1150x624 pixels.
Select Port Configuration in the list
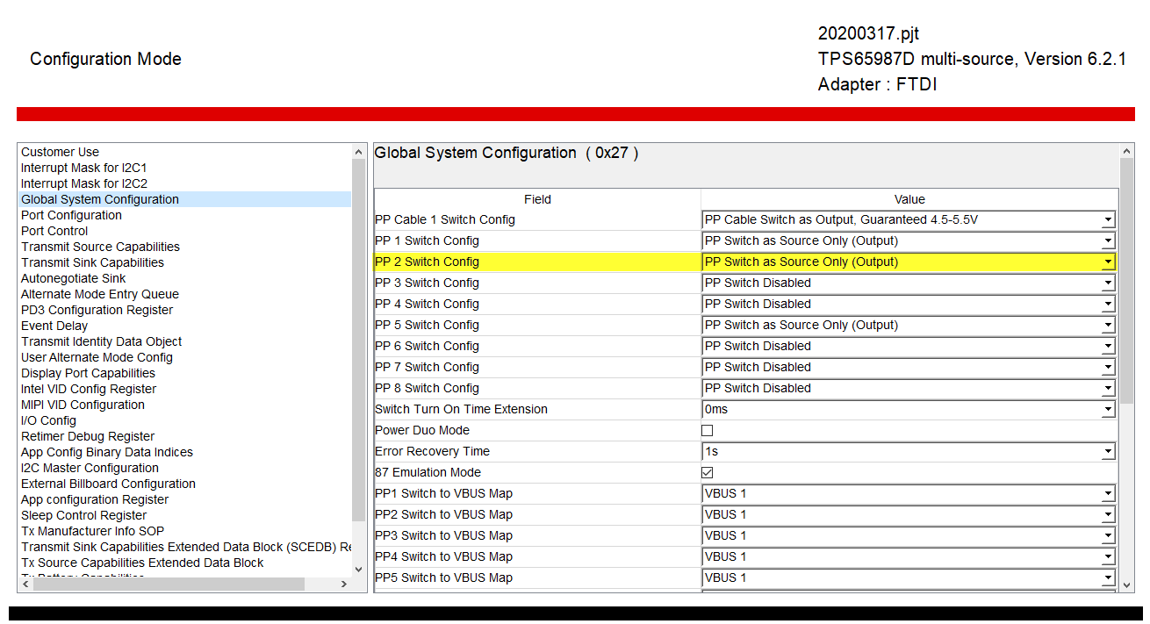pos(71,215)
